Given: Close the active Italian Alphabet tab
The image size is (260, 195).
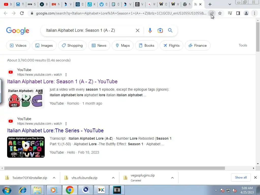Looking at the screenshot, I should pyautogui.click(x=200, y=4).
